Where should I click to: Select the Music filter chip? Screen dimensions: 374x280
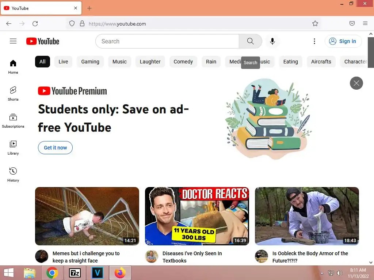[119, 62]
